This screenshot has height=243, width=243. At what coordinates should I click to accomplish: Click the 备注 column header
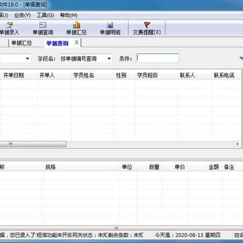point(229,167)
